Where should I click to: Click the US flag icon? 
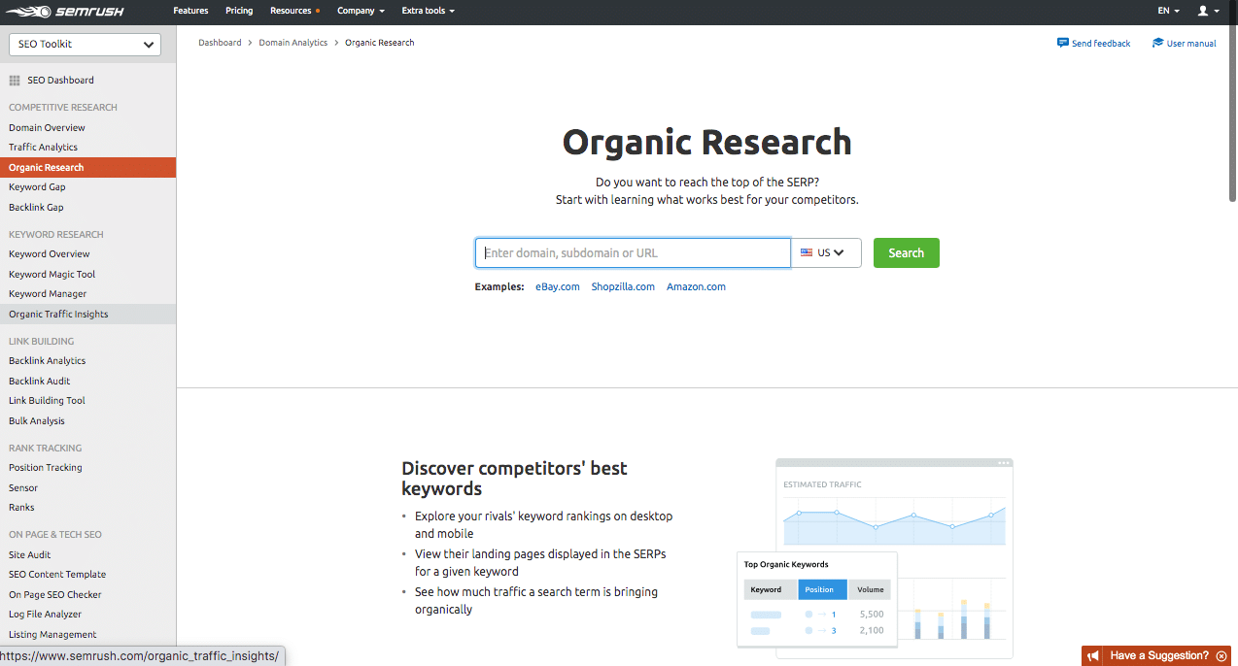pyautogui.click(x=807, y=252)
